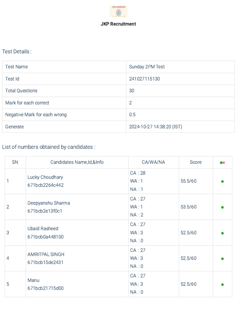Image resolution: width=237 pixels, height=316 pixels.
Task: Select the Test Id value 241027115130
Action: (144, 79)
